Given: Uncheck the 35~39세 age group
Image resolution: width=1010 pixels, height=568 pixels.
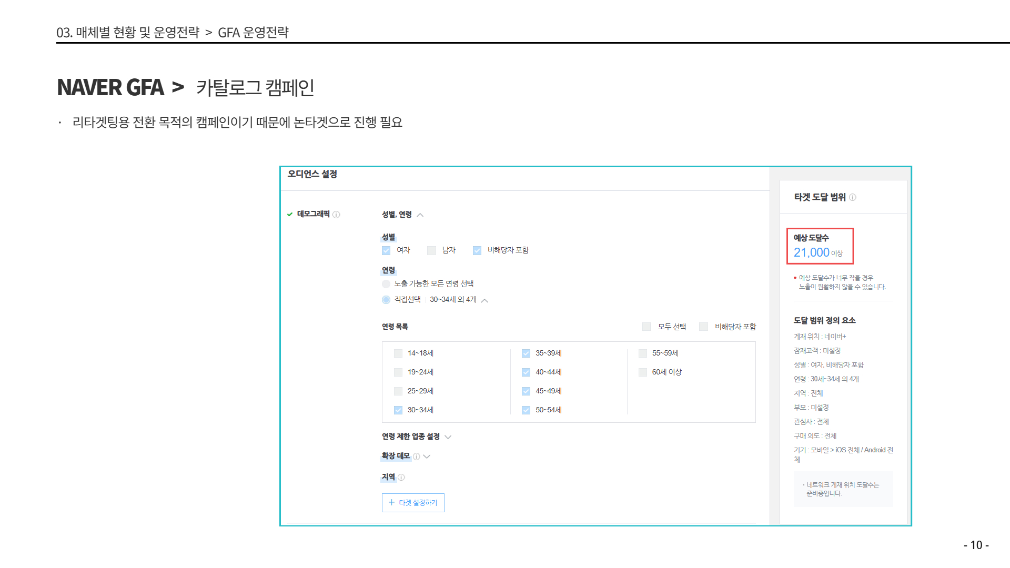Looking at the screenshot, I should click(x=526, y=353).
